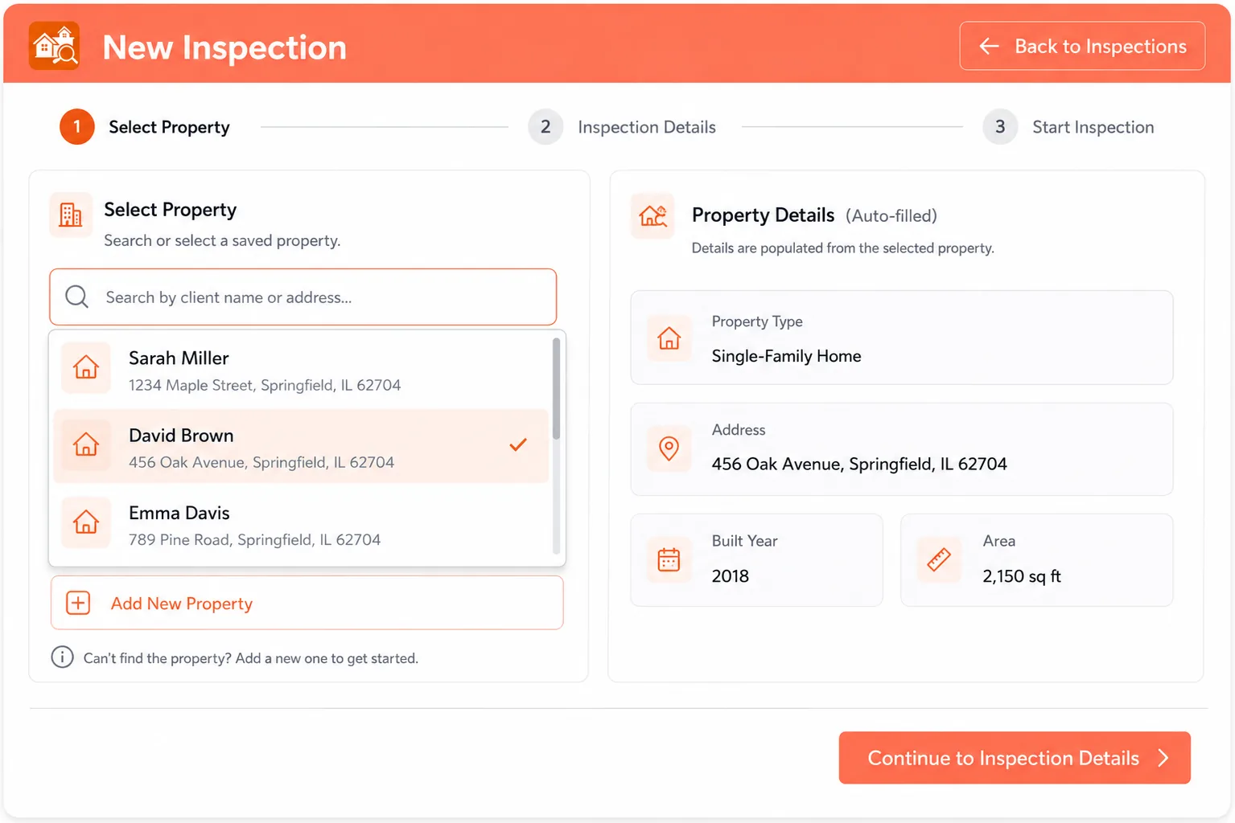
Task: Go to step 1 Select Property
Action: [145, 127]
